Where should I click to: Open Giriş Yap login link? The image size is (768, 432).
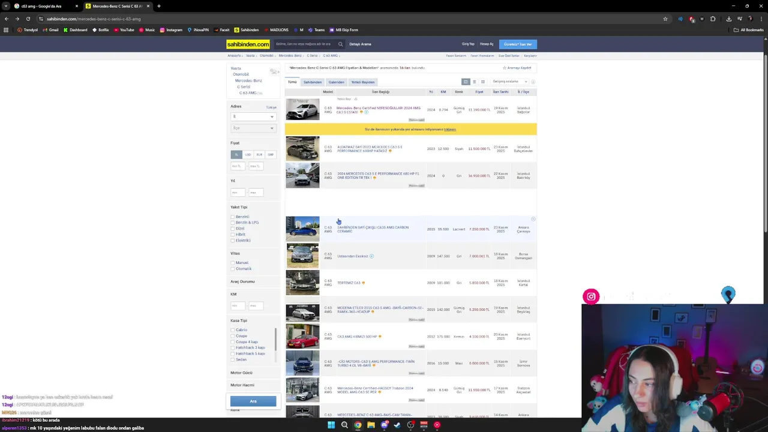click(468, 44)
